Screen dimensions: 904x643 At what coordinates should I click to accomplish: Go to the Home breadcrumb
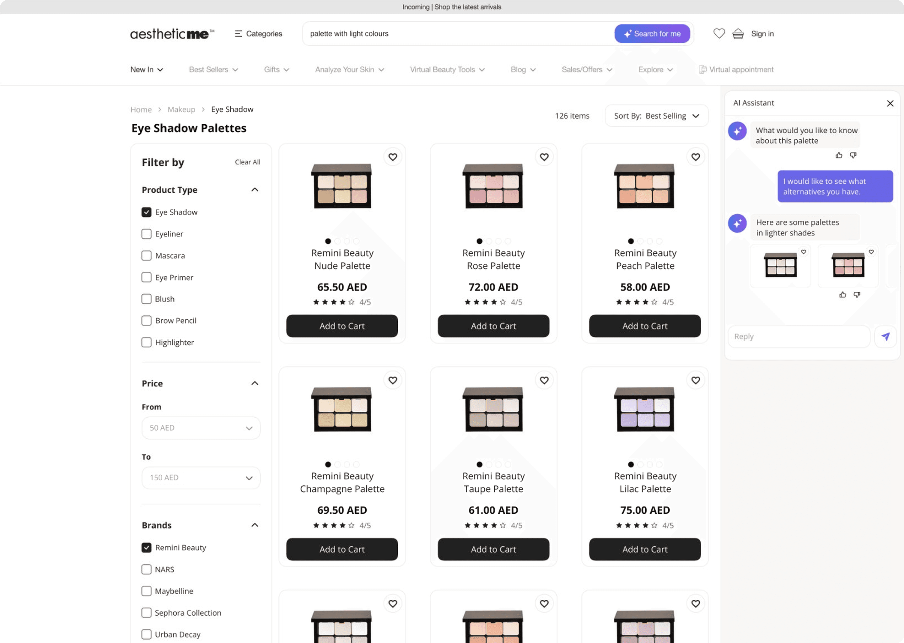coord(141,109)
